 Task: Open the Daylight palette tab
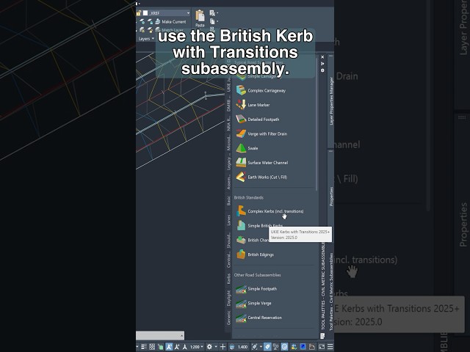coord(228,298)
